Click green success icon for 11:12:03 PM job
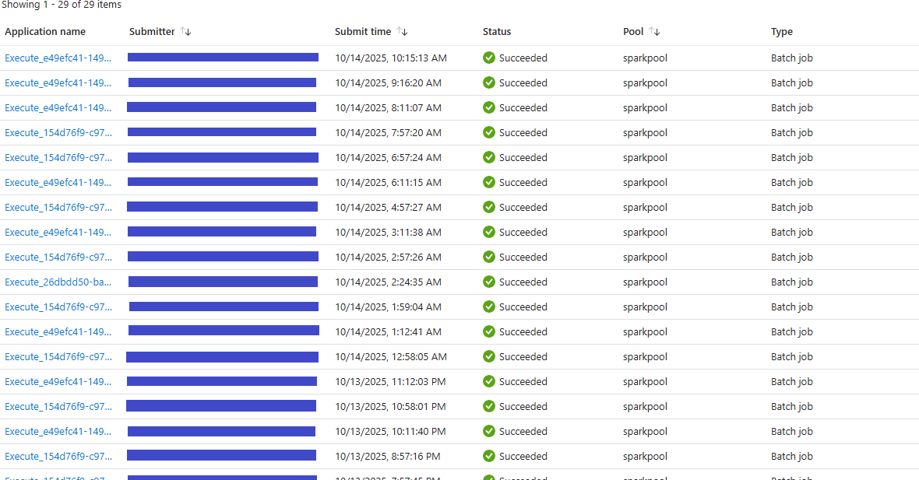Image resolution: width=919 pixels, height=480 pixels. 489,381
